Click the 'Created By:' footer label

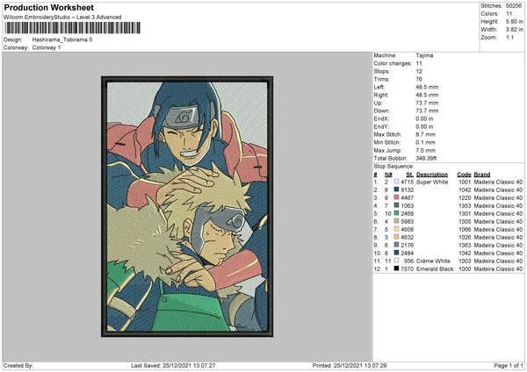point(18,365)
